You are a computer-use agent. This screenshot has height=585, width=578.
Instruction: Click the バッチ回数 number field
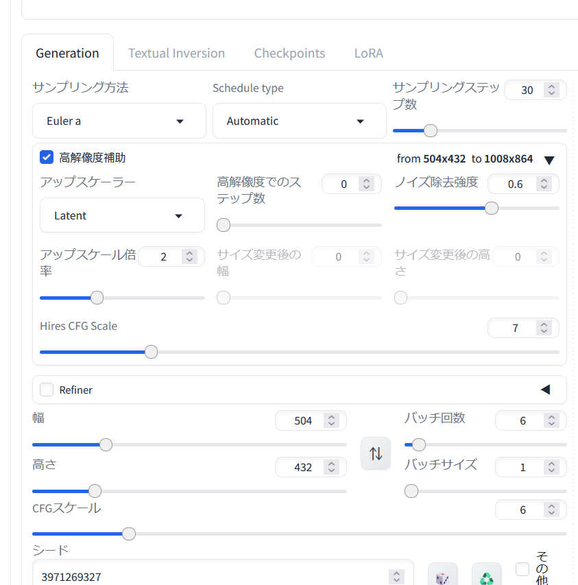pyautogui.click(x=521, y=420)
